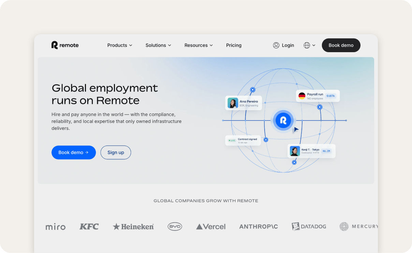Click Ana Pereira's avatar photo
This screenshot has height=253, width=412.
(x=233, y=103)
